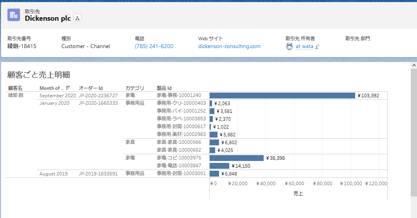
Task: Click scrollbar up arrow
Action: (414, 65)
